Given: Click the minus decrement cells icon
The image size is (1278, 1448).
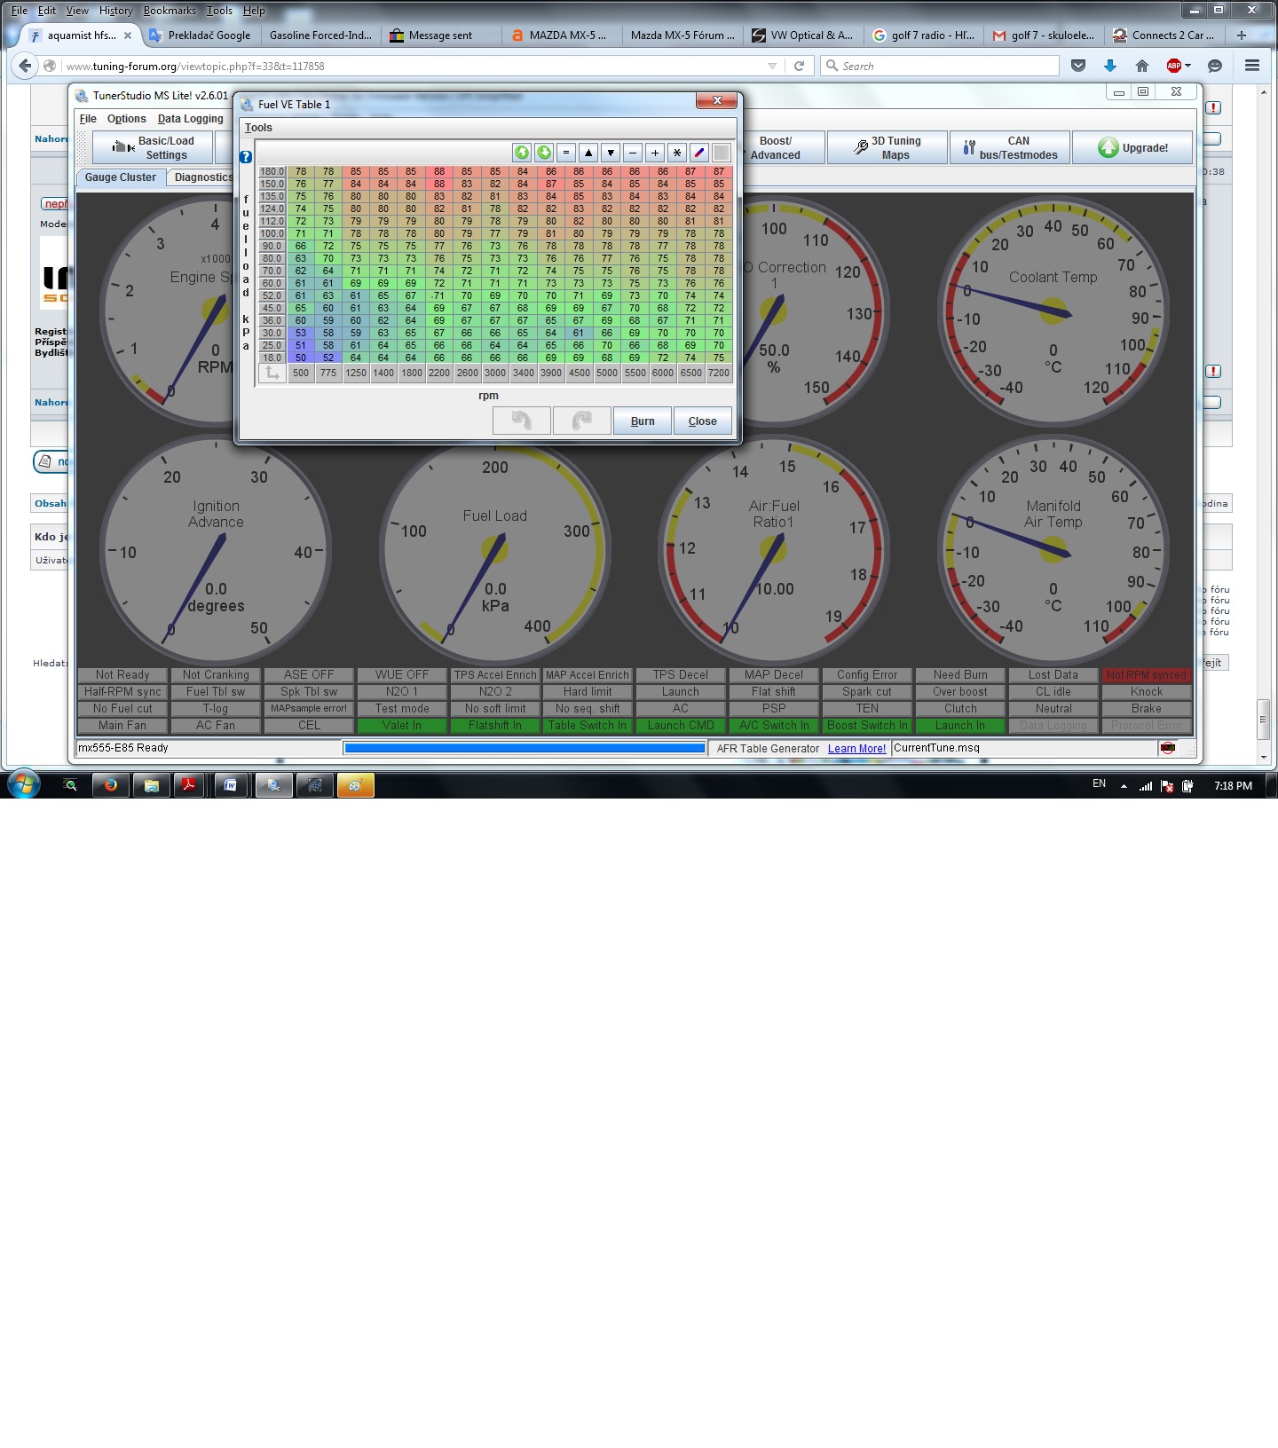Looking at the screenshot, I should [633, 153].
